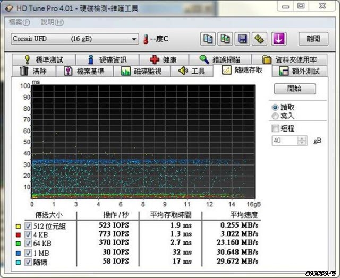Enable the 短程 short stroke checkbox

(x=275, y=128)
